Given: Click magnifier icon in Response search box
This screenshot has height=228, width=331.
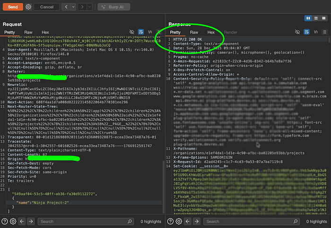Looking at the screenshot, I should point(296,221).
